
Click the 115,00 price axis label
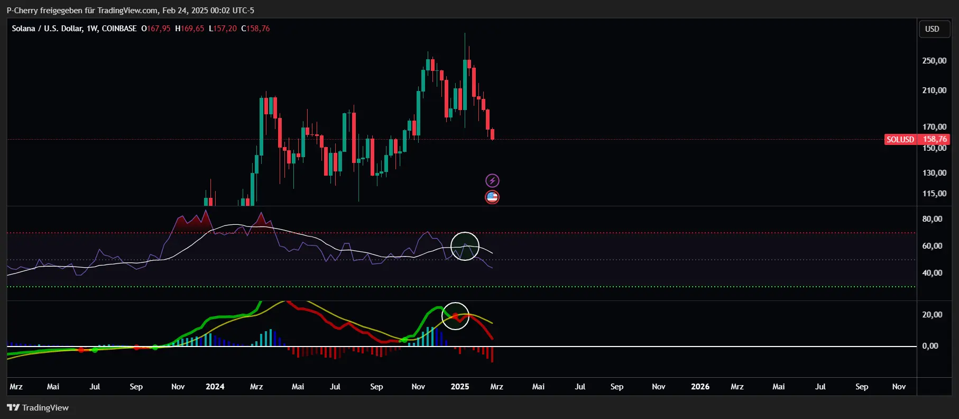point(934,194)
